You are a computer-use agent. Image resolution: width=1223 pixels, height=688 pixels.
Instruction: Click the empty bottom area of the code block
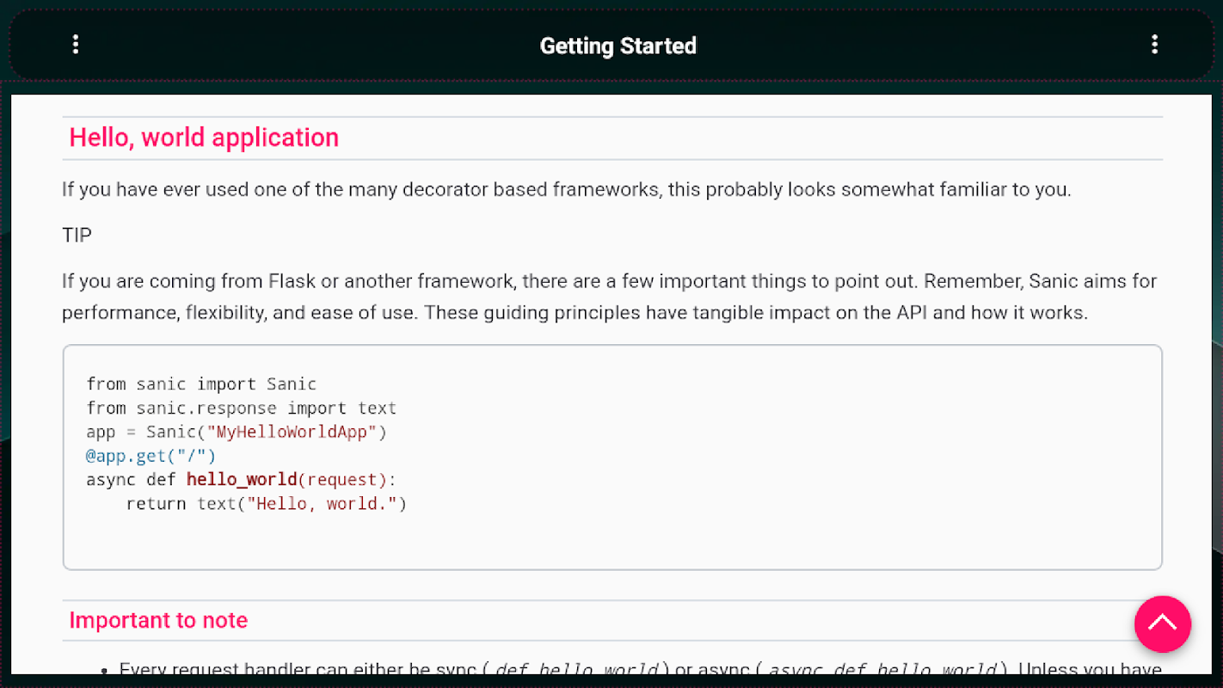611,542
